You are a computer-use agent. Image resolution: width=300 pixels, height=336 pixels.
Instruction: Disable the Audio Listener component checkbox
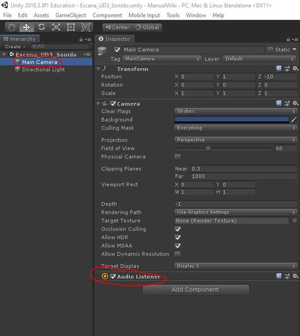click(x=113, y=277)
